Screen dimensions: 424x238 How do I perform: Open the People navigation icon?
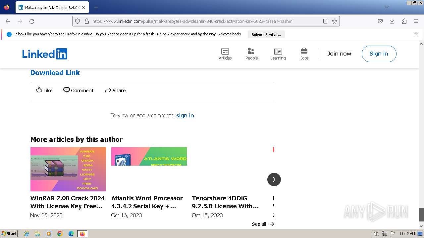point(251,54)
